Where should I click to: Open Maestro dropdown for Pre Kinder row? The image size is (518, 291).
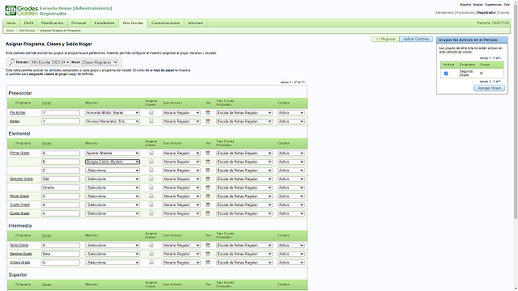tap(113, 113)
